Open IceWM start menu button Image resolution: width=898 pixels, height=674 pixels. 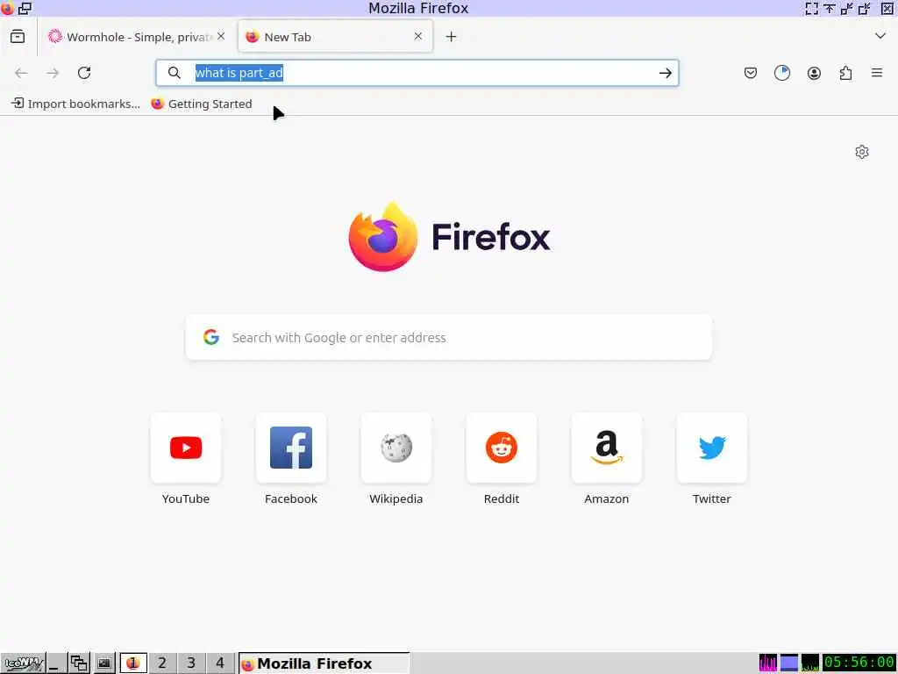coord(23,663)
